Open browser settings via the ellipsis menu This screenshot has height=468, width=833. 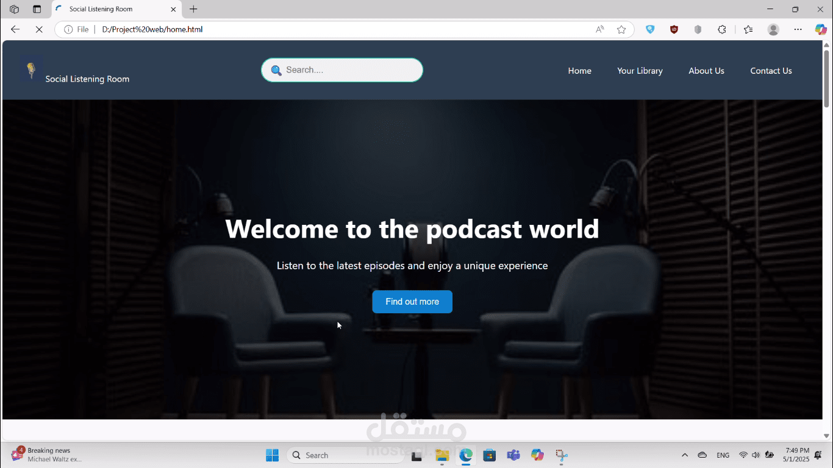pos(798,29)
